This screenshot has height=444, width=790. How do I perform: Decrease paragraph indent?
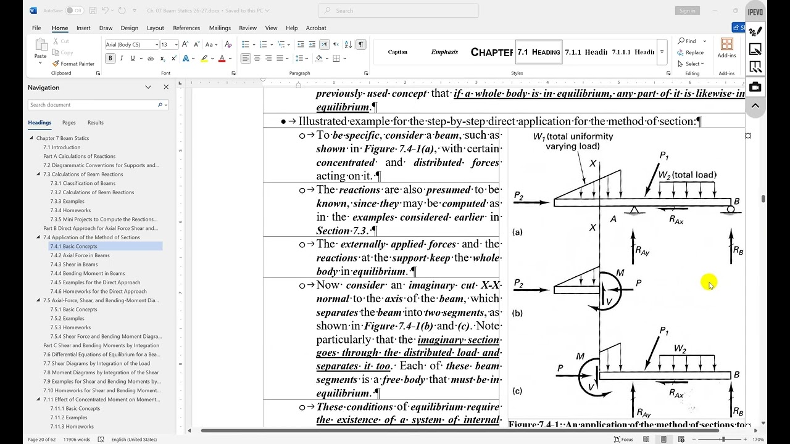(301, 44)
